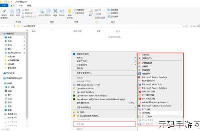Click the Type column header
The height and width of the screenshot is (131, 200).
point(99,31)
